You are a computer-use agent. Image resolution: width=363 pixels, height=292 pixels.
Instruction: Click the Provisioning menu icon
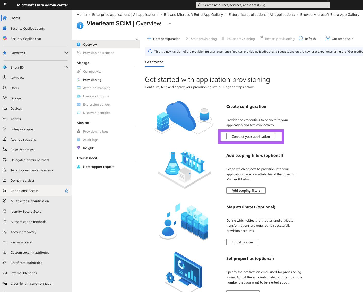(79, 80)
